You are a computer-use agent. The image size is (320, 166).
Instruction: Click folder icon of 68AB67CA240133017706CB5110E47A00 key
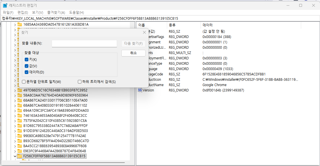point(20,100)
